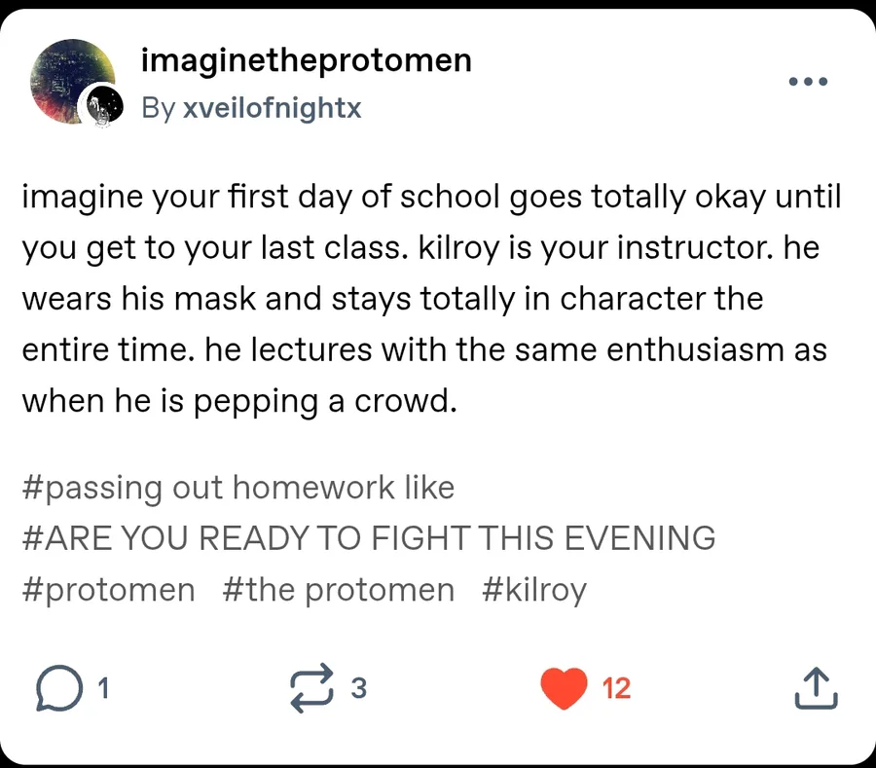Open the #passing out homework like tag
The height and width of the screenshot is (768, 876).
coord(237,487)
